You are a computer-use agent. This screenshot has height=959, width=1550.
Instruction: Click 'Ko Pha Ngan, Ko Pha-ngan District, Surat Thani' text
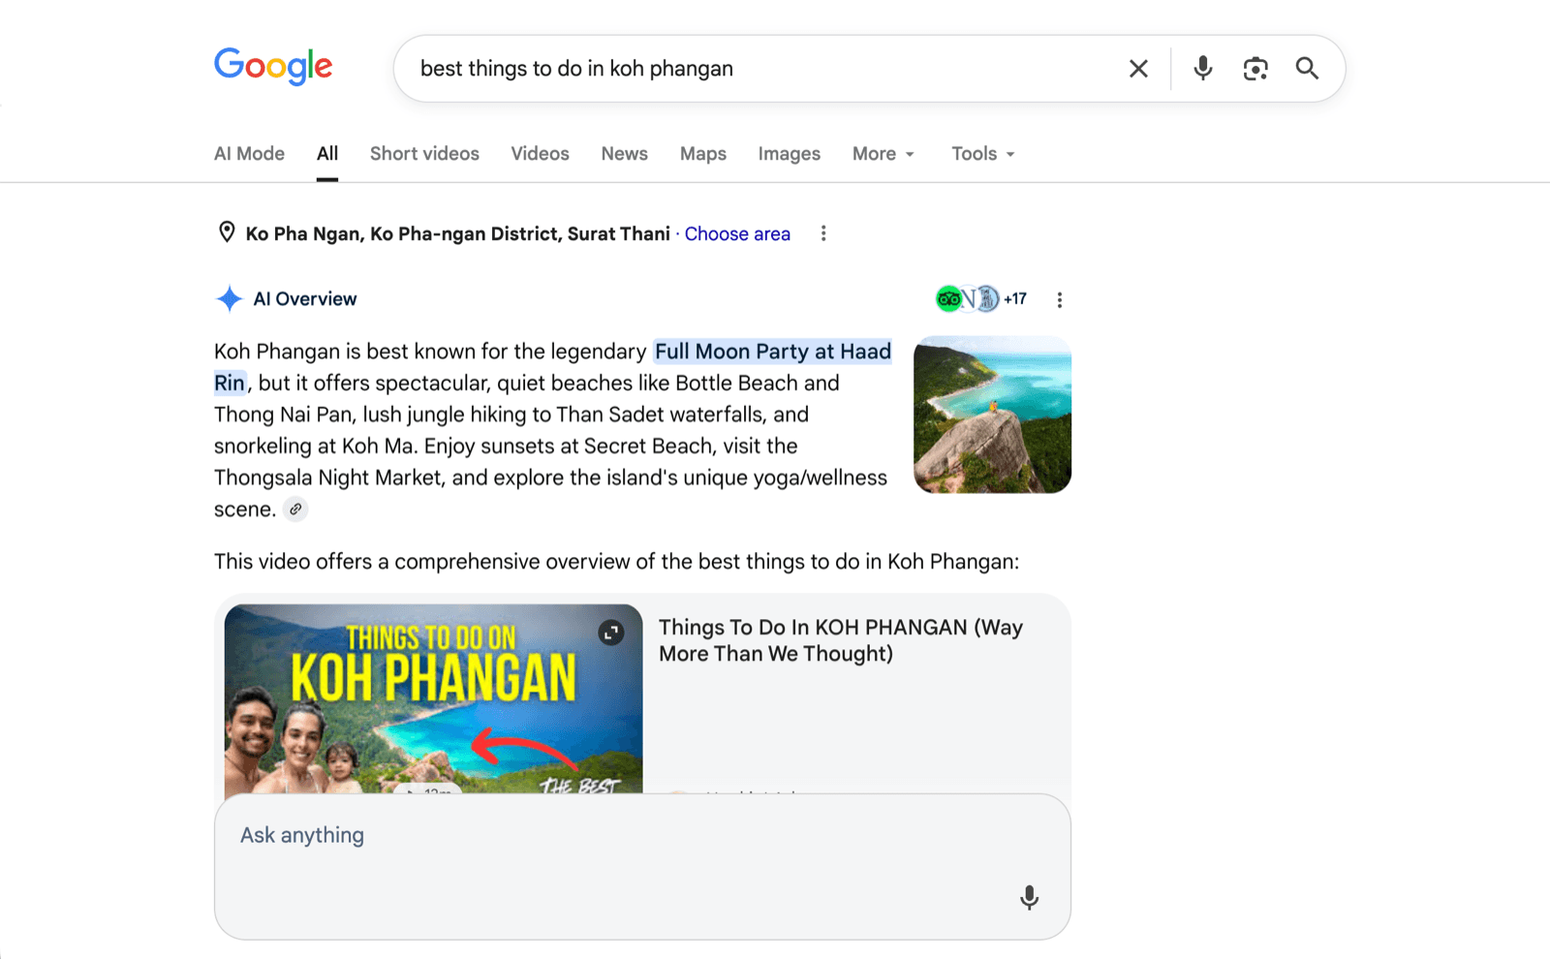click(457, 233)
